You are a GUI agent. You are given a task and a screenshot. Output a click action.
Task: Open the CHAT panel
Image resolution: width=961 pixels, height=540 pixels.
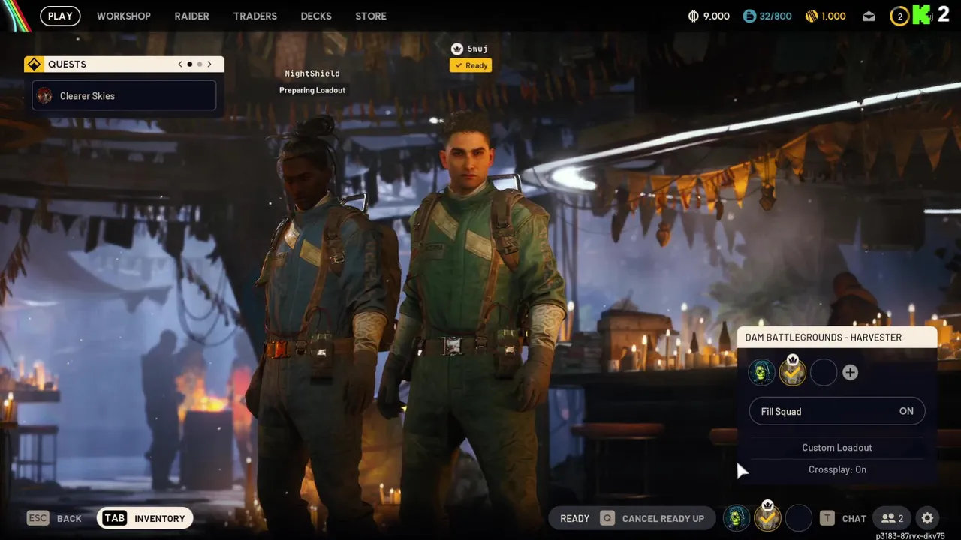pyautogui.click(x=854, y=518)
